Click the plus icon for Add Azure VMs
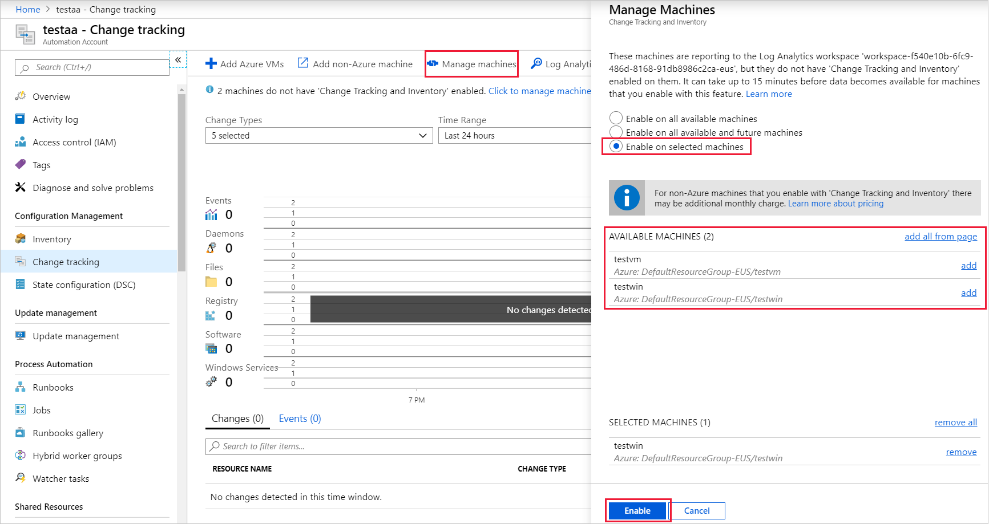 point(211,63)
